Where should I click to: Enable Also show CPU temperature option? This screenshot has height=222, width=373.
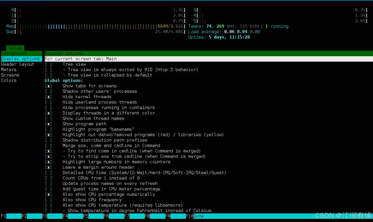click(48, 205)
